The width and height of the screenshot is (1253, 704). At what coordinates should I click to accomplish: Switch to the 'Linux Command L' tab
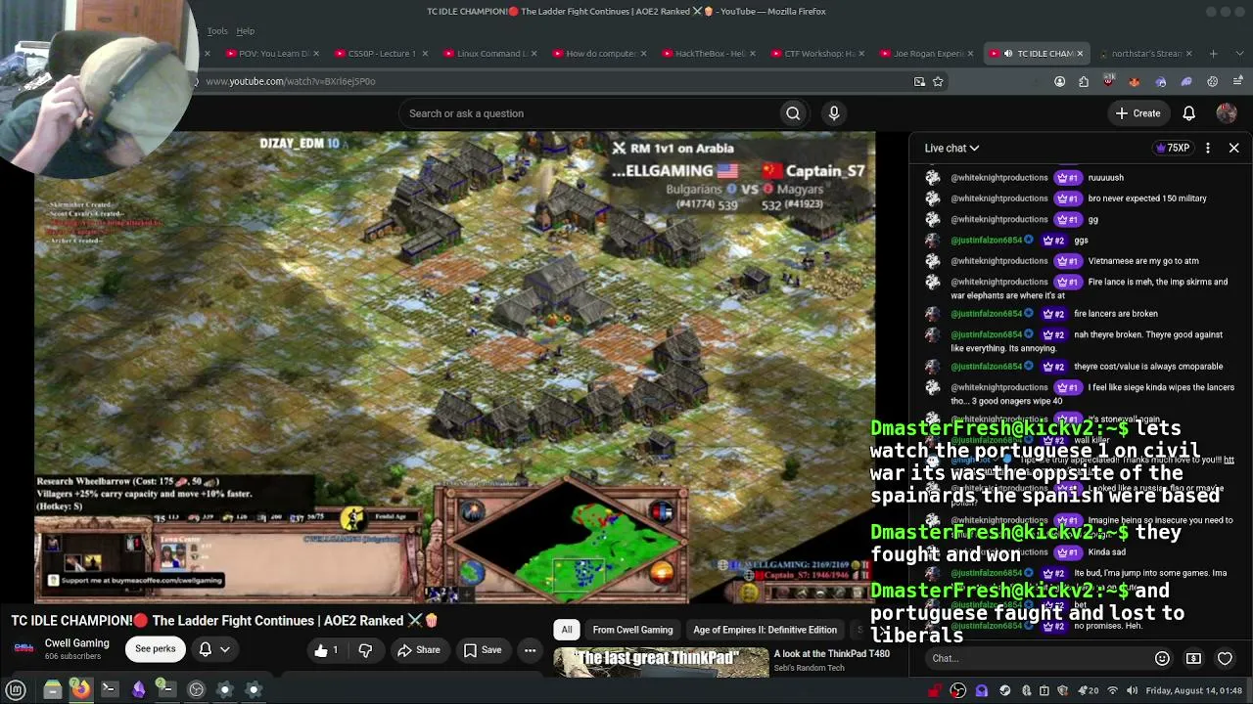tap(491, 54)
